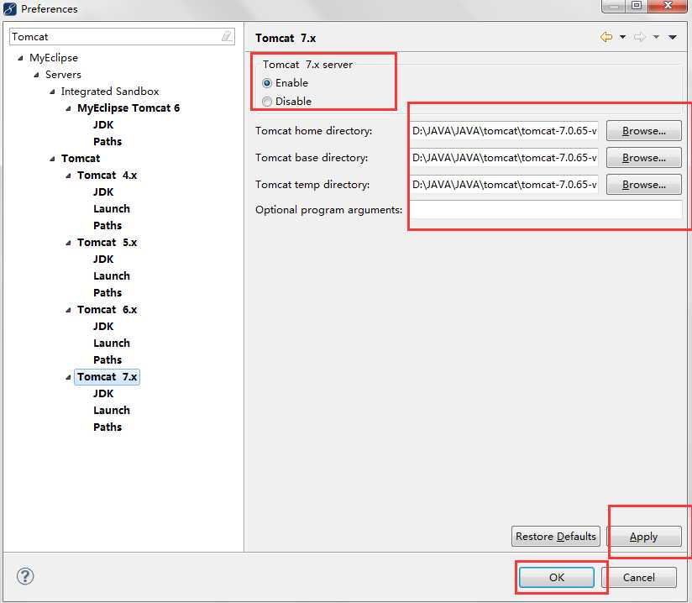The width and height of the screenshot is (692, 603).
Task: Maximize the Preferences window
Action: pyautogui.click(x=637, y=6)
